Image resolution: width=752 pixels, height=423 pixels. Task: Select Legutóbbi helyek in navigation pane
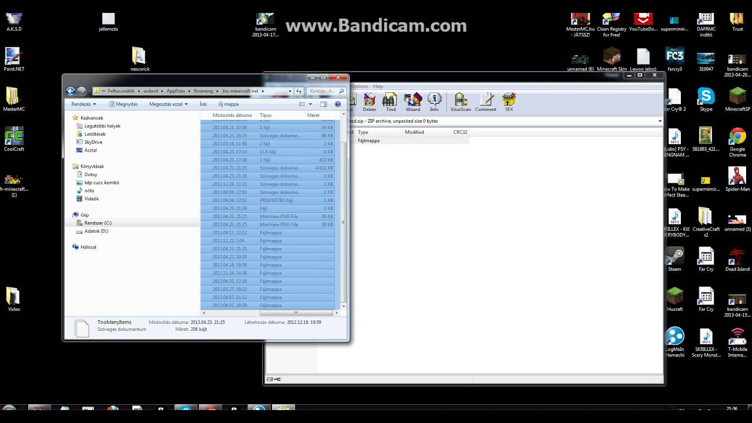102,126
